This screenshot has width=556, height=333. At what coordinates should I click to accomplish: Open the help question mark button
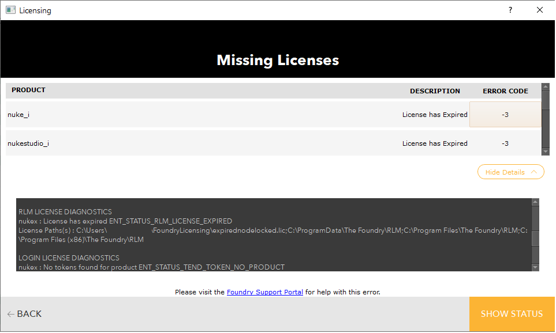coord(510,10)
